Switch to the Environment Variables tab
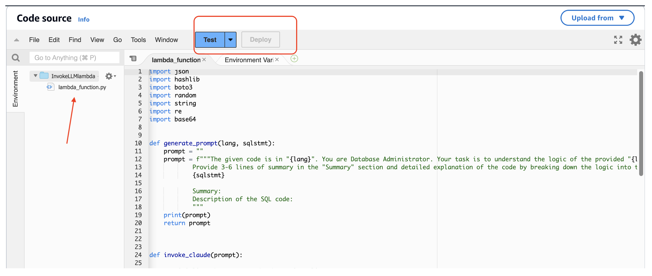This screenshot has height=276, width=652. point(249,60)
